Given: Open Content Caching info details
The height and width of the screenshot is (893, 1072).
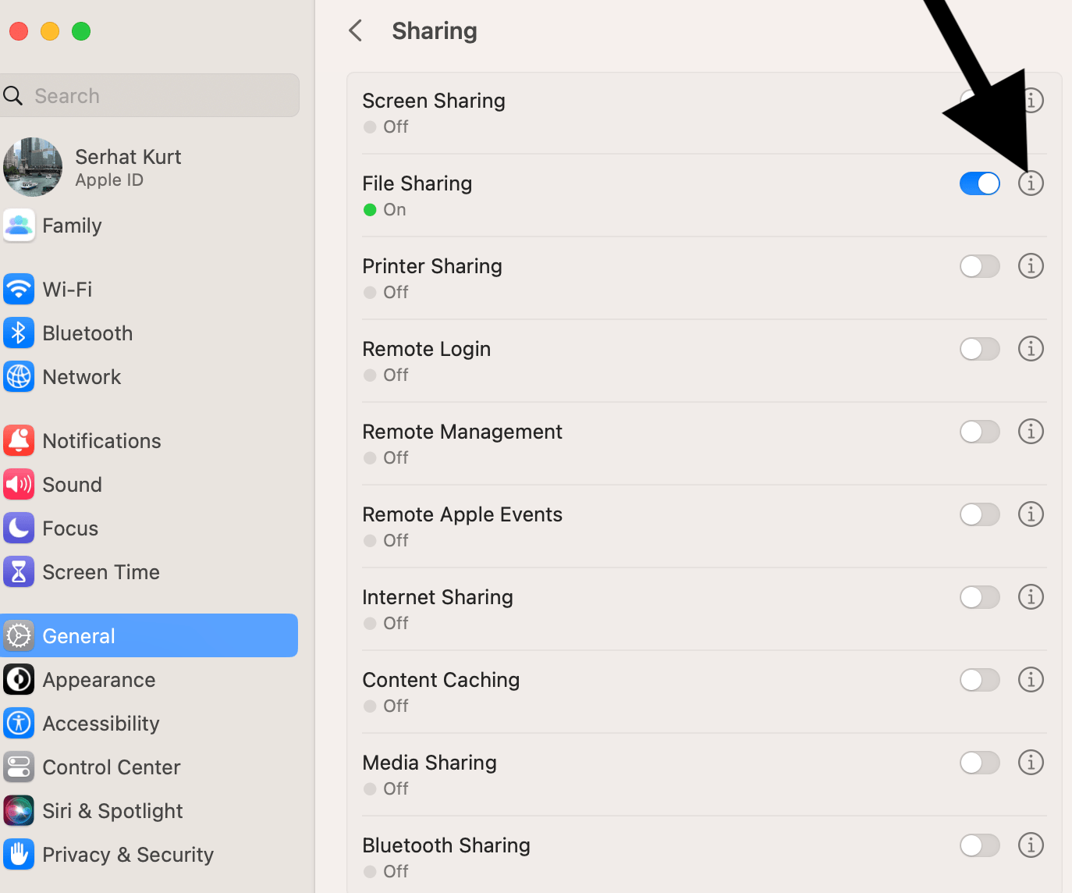Looking at the screenshot, I should (1031, 680).
